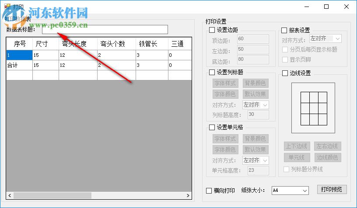Click 字体颜色 under 设置列标题
The image size is (357, 208).
pos(225,94)
